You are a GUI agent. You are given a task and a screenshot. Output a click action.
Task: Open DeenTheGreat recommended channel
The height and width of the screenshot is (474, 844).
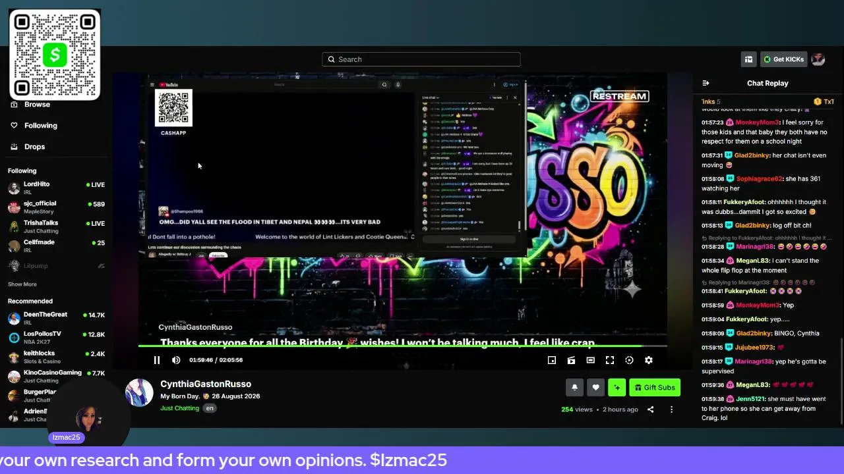pos(56,318)
